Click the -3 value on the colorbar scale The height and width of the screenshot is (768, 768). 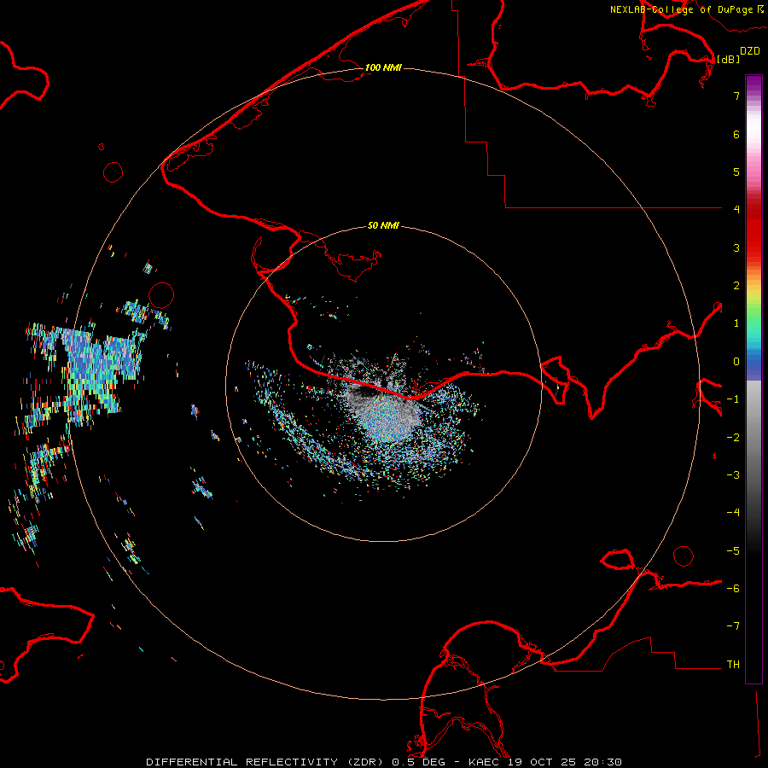733,475
